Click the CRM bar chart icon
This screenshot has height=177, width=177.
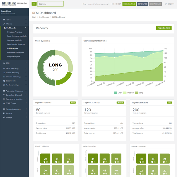coord(4,63)
